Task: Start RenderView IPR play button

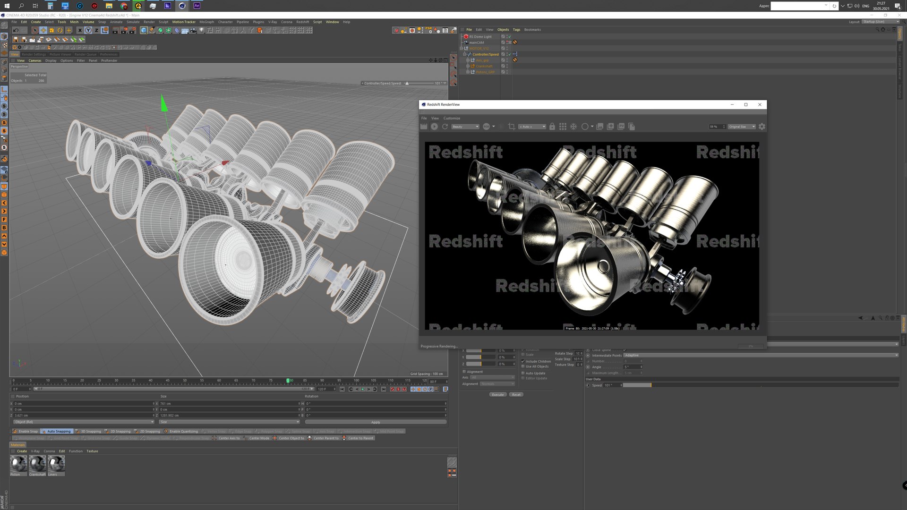Action: [x=434, y=127]
